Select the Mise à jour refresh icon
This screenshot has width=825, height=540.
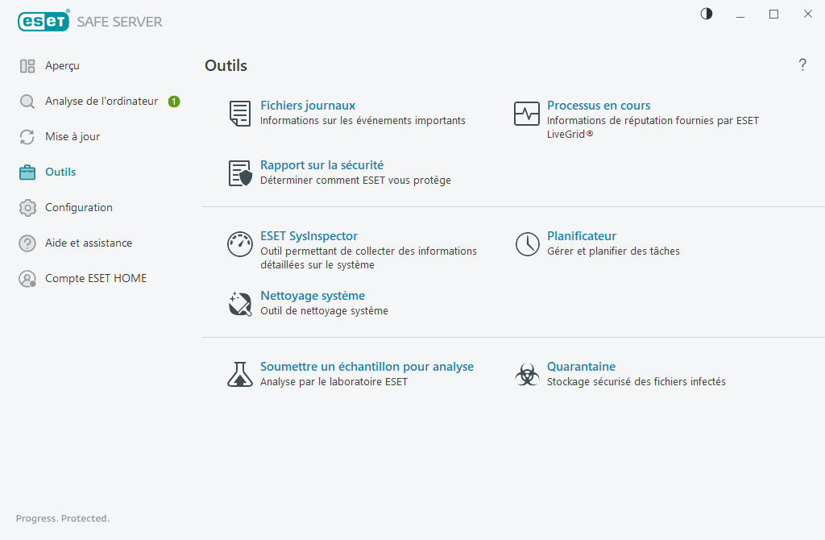click(27, 136)
